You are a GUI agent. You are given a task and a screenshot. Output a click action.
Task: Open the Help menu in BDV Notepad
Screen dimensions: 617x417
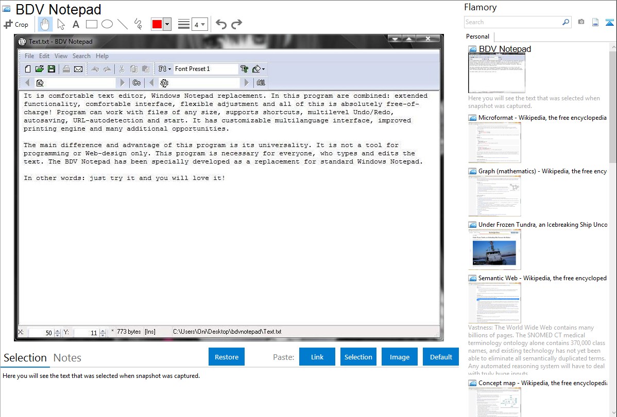coord(102,56)
